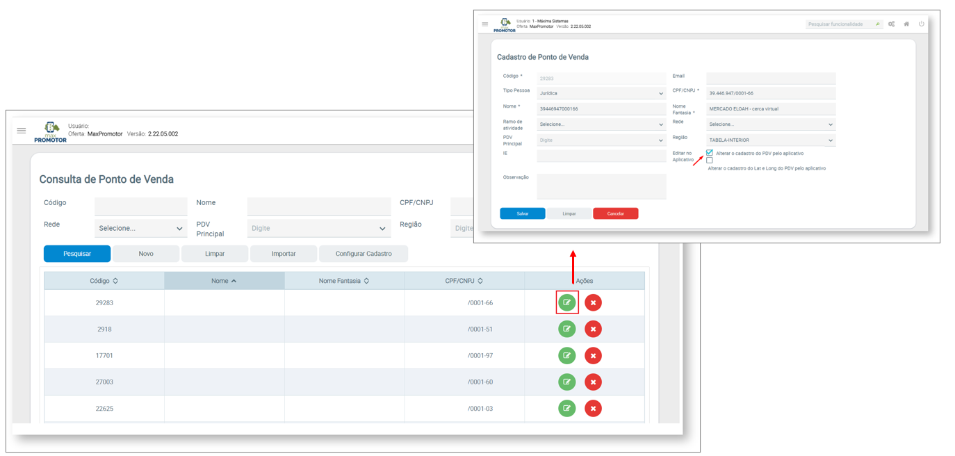Click the edit icon for code 29283
The width and height of the screenshot is (955, 456).
(567, 302)
